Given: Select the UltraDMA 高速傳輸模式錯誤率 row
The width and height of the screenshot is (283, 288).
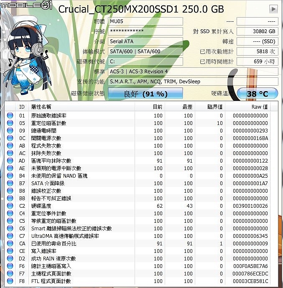Looking at the screenshot, I should click(138, 236).
